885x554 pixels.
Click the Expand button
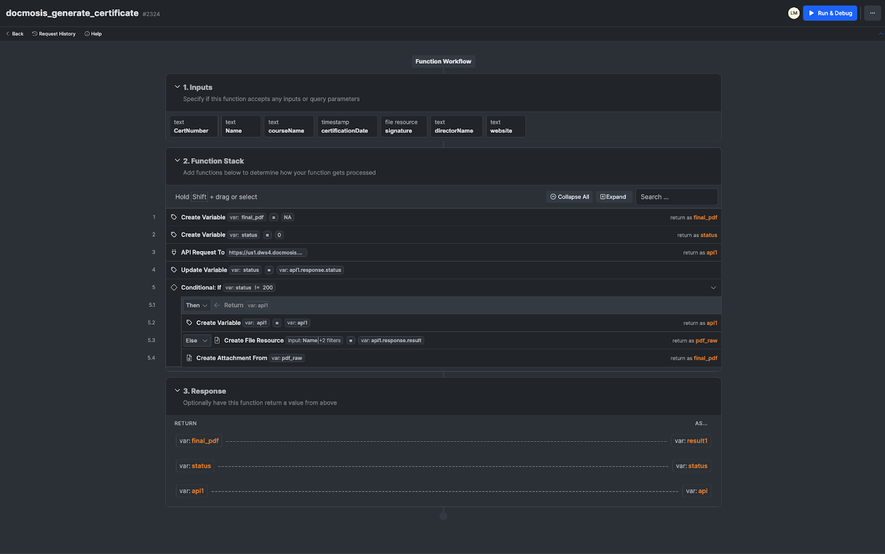point(613,197)
